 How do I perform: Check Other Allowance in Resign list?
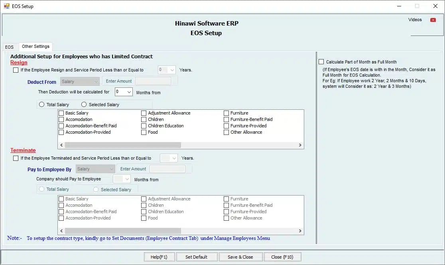point(226,132)
